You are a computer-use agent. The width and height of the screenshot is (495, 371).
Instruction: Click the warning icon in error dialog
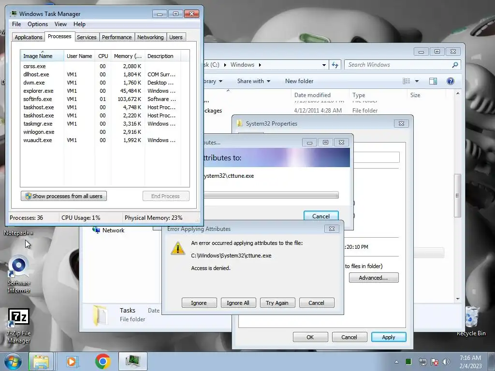[178, 248]
